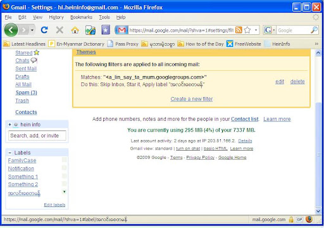Open the Google Home link

(x=232, y=158)
